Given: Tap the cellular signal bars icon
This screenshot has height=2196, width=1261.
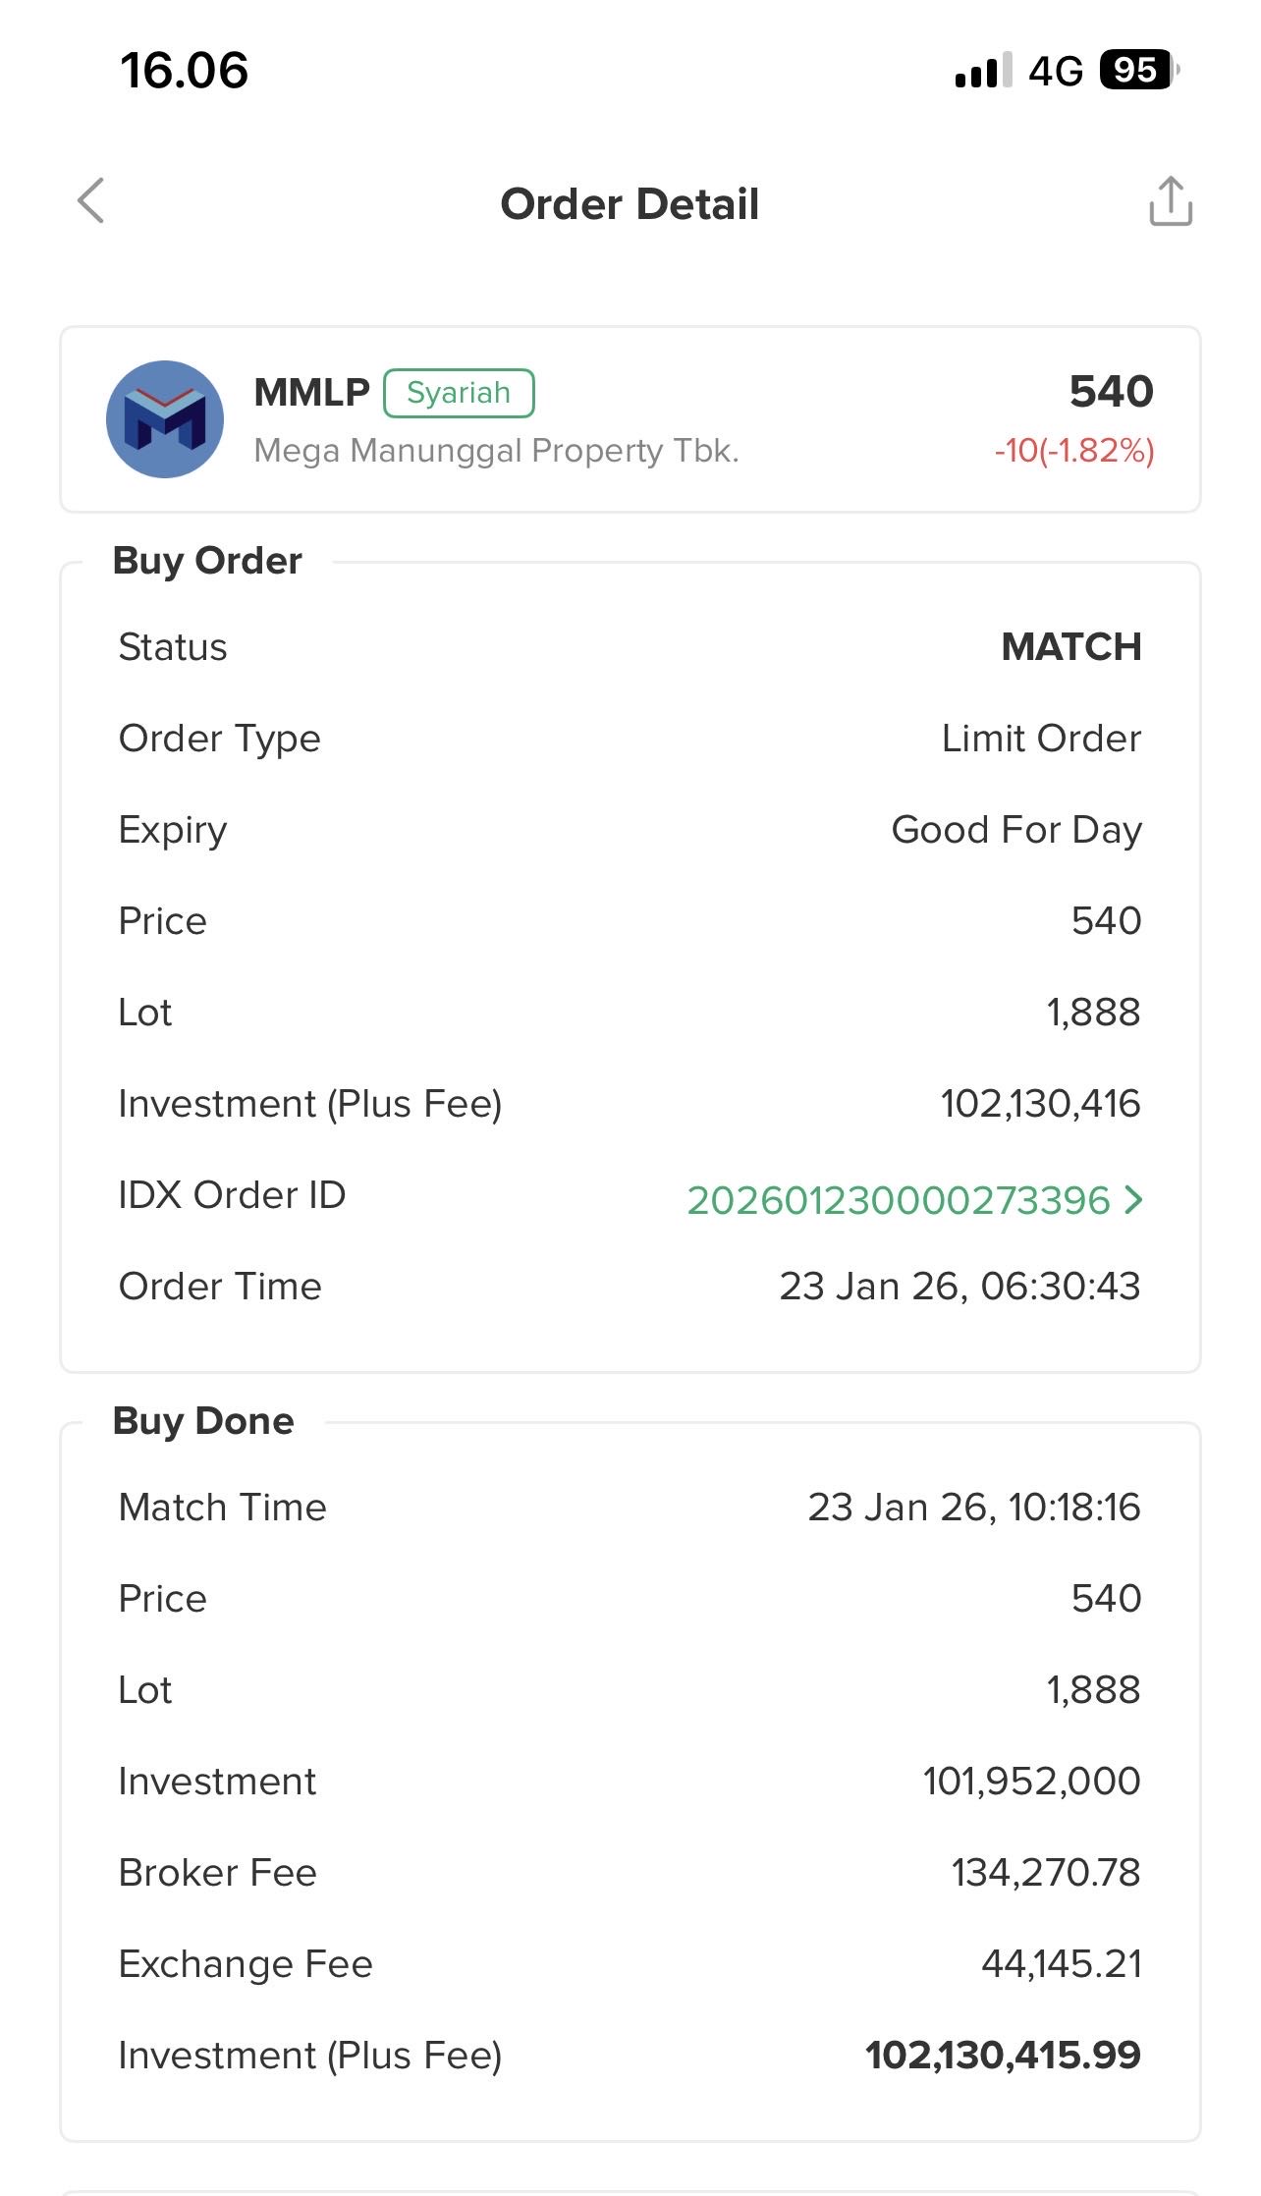Looking at the screenshot, I should coord(982,71).
